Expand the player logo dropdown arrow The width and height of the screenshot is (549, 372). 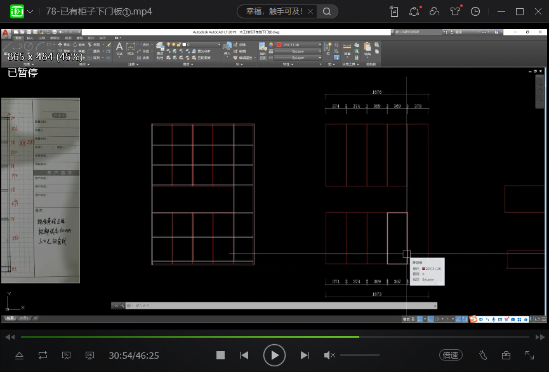pos(30,11)
